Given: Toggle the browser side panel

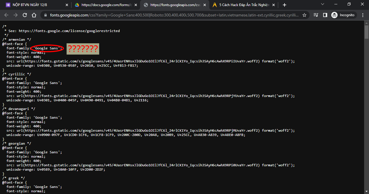Looking at the screenshot, I should click(325, 15).
